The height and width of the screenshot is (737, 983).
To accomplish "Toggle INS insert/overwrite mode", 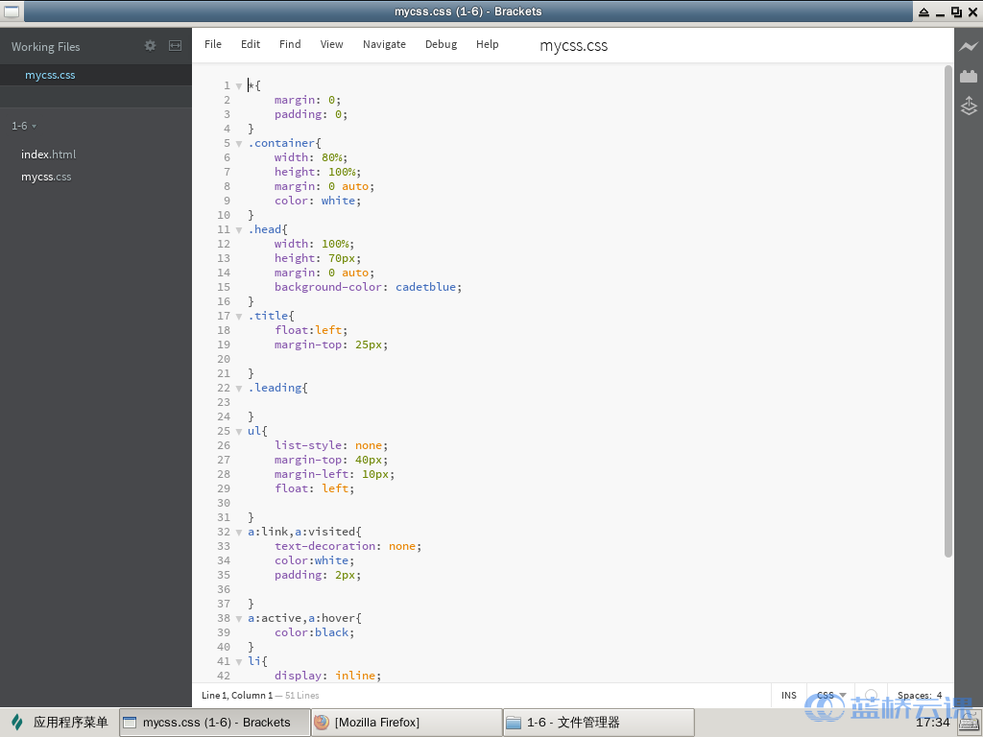I will pos(788,696).
